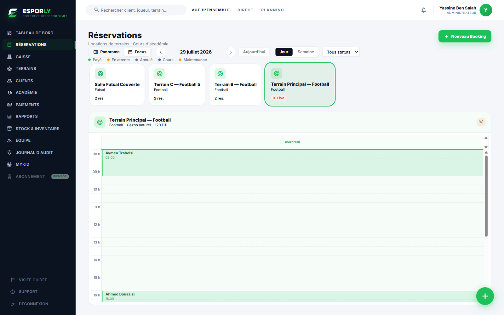This screenshot has height=315, width=504.
Task: Click the Terrains ball icon in sidebar
Action: [9, 68]
